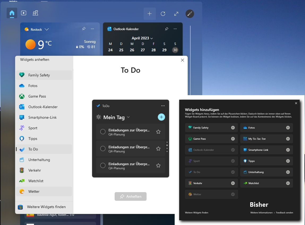Click the checkmark next to Wetter in Widgets hinzufügen
The width and height of the screenshot is (305, 225).
tap(233, 194)
